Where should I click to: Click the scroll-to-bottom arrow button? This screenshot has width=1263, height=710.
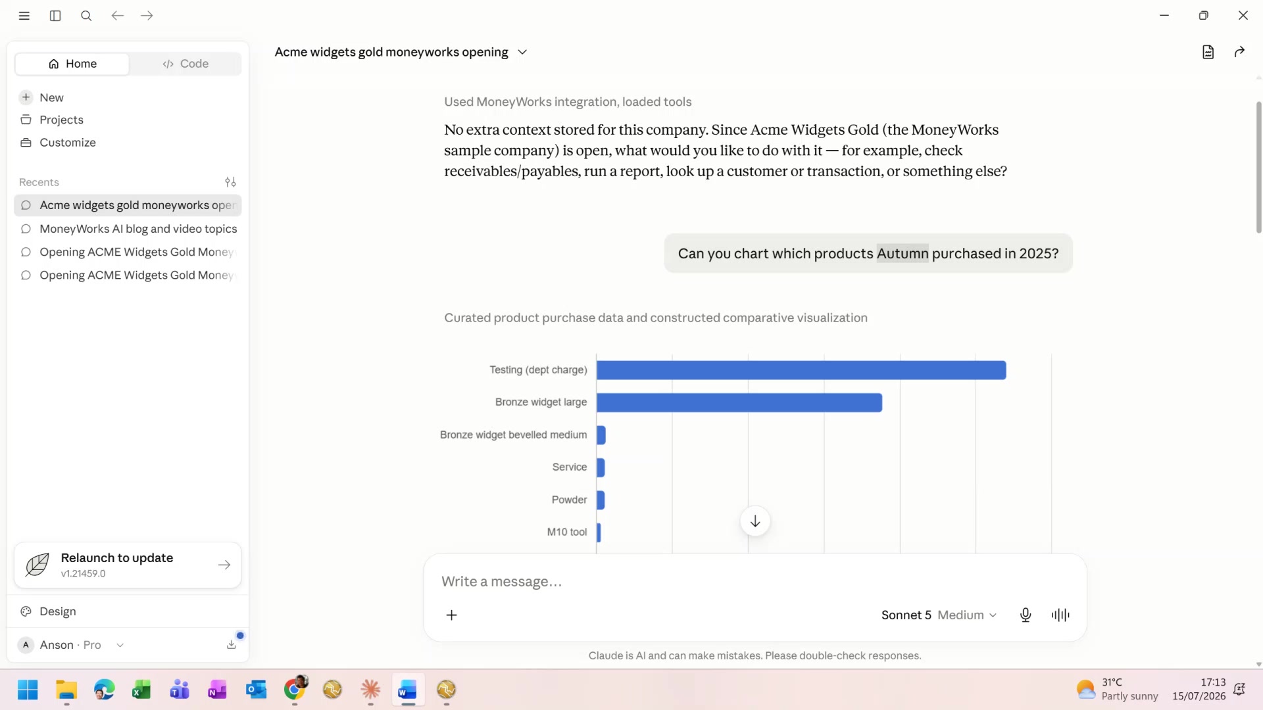click(x=755, y=521)
